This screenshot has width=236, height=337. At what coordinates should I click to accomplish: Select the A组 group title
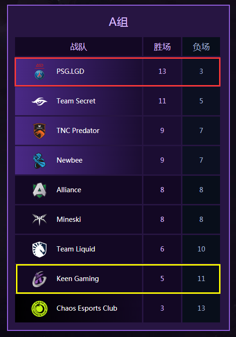click(118, 22)
